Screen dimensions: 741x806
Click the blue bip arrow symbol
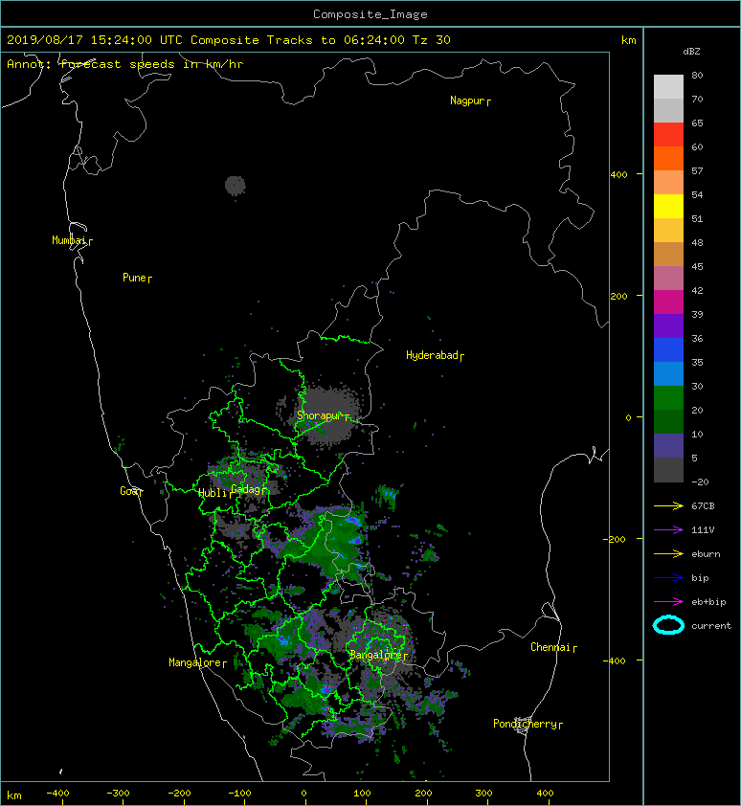(668, 578)
